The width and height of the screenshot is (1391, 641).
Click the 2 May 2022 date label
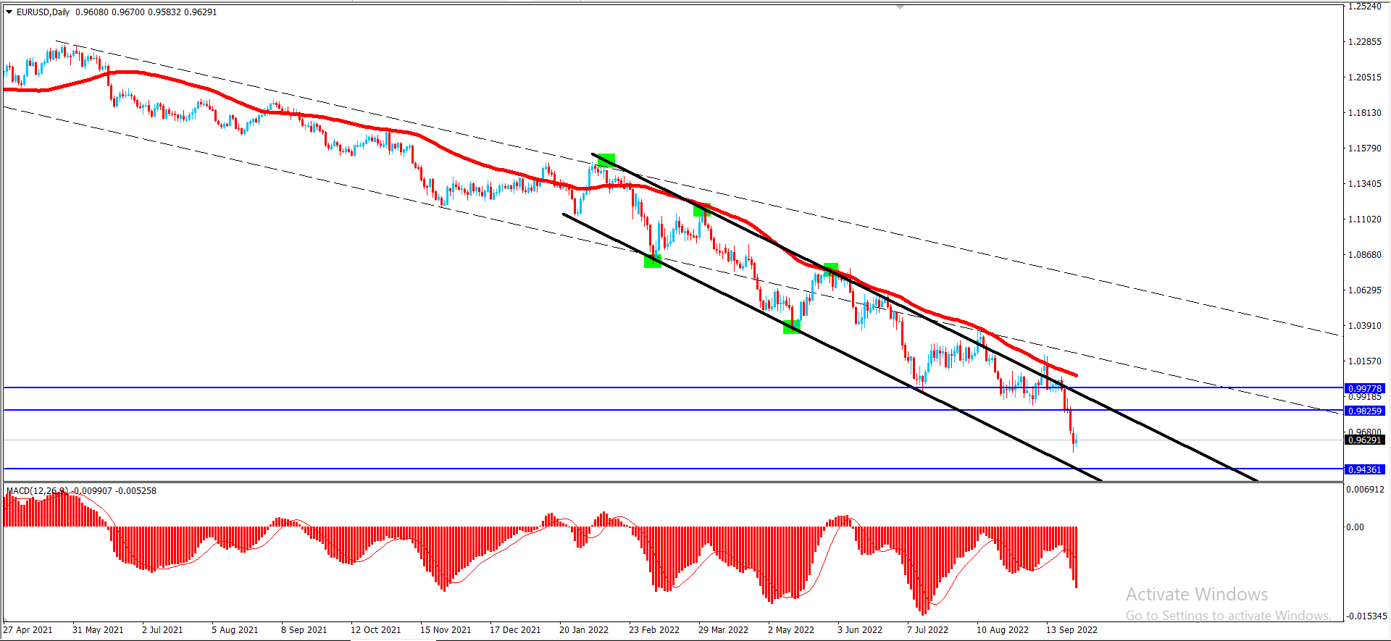[x=791, y=629]
